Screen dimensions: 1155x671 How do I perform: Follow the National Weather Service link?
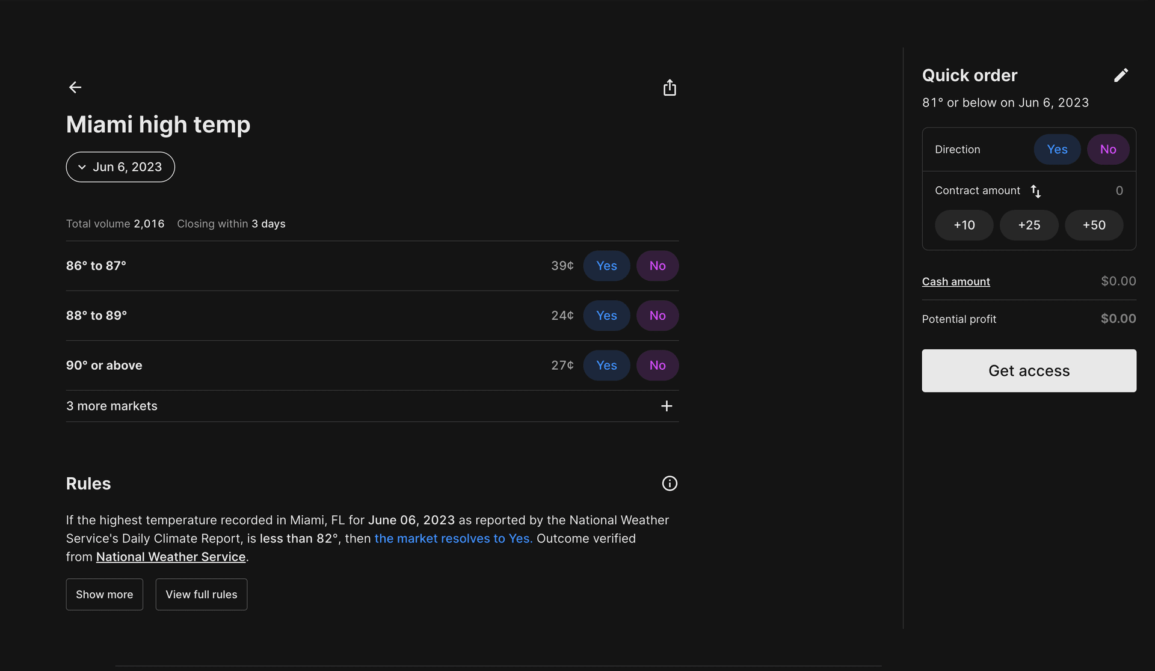(x=171, y=557)
